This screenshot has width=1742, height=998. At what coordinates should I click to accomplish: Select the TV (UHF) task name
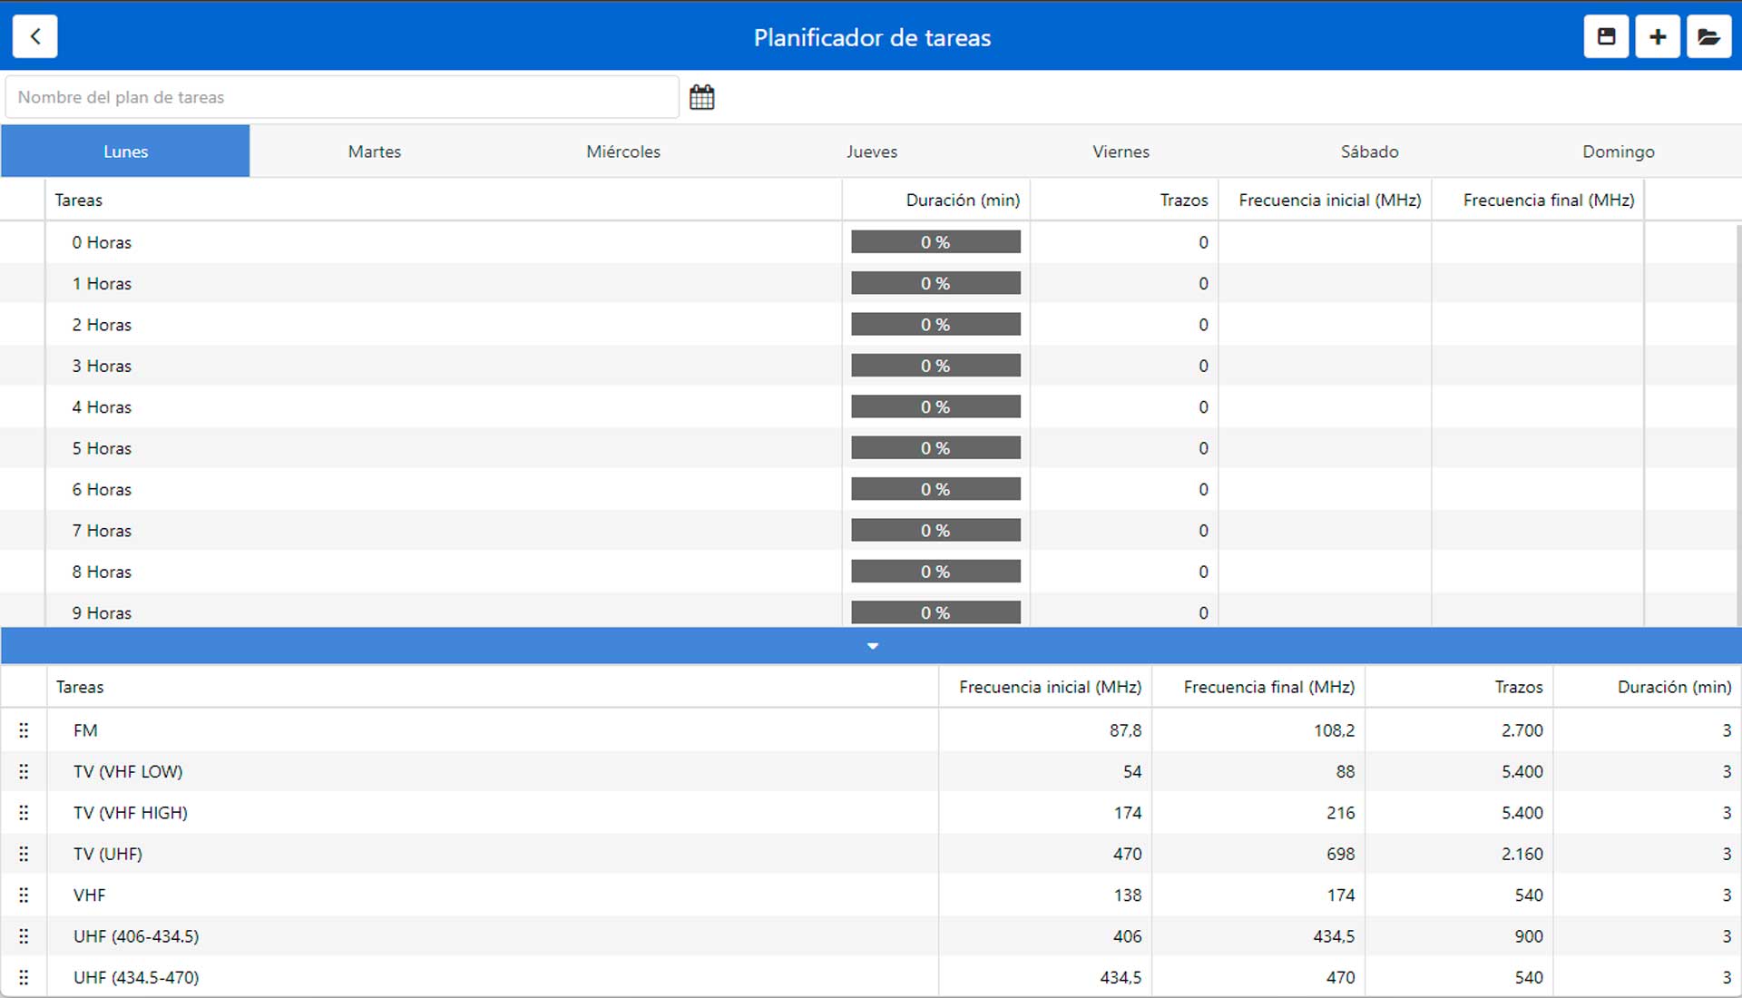click(x=108, y=854)
